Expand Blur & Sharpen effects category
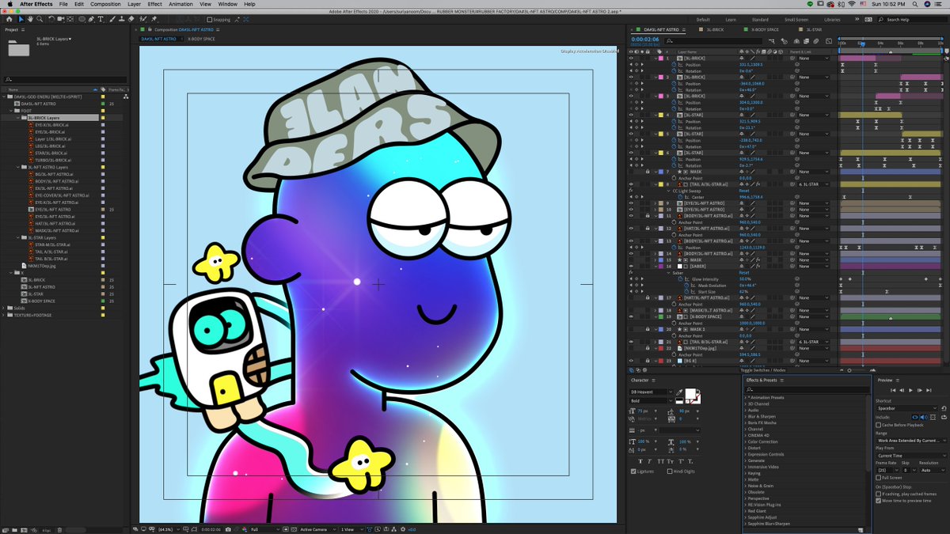This screenshot has height=534, width=950. (x=746, y=417)
